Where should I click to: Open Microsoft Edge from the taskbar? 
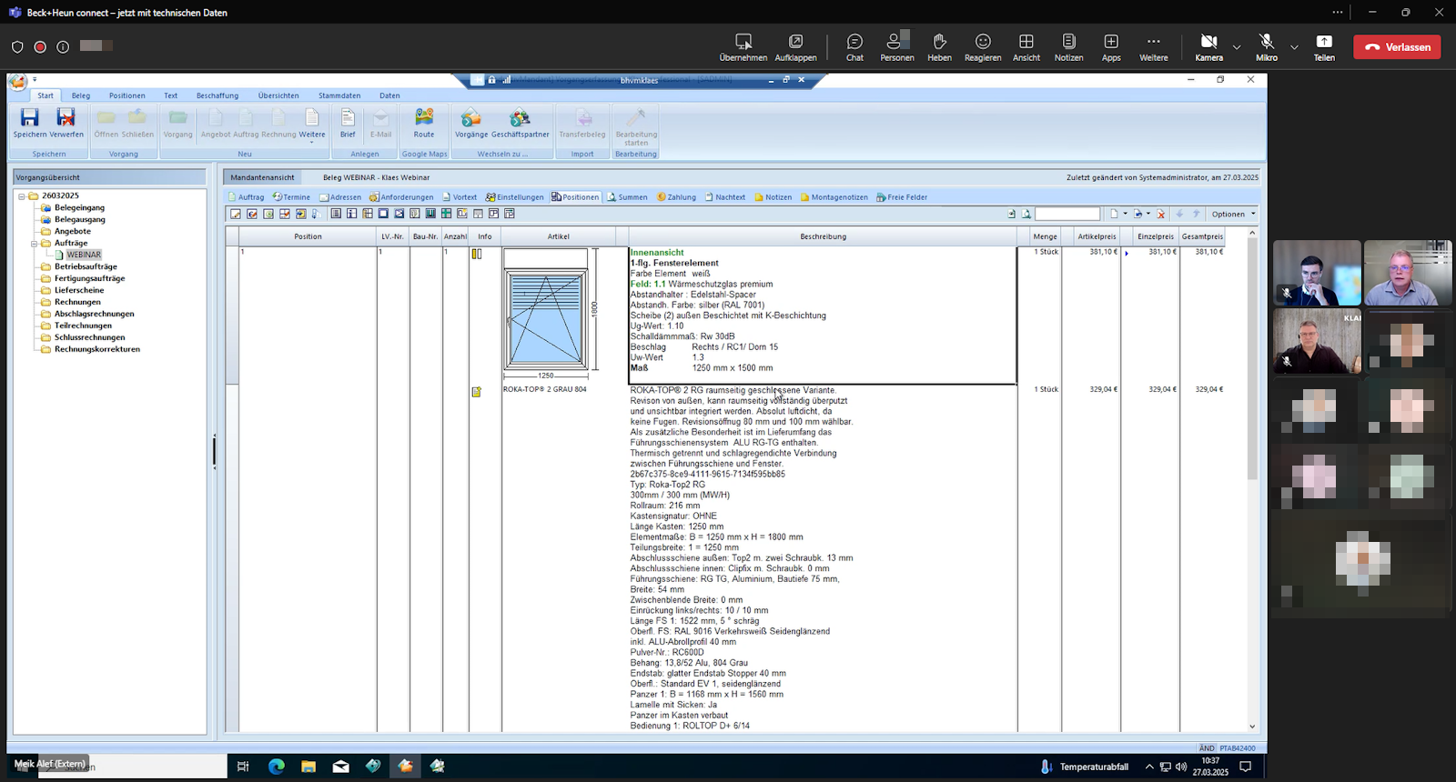tap(277, 767)
